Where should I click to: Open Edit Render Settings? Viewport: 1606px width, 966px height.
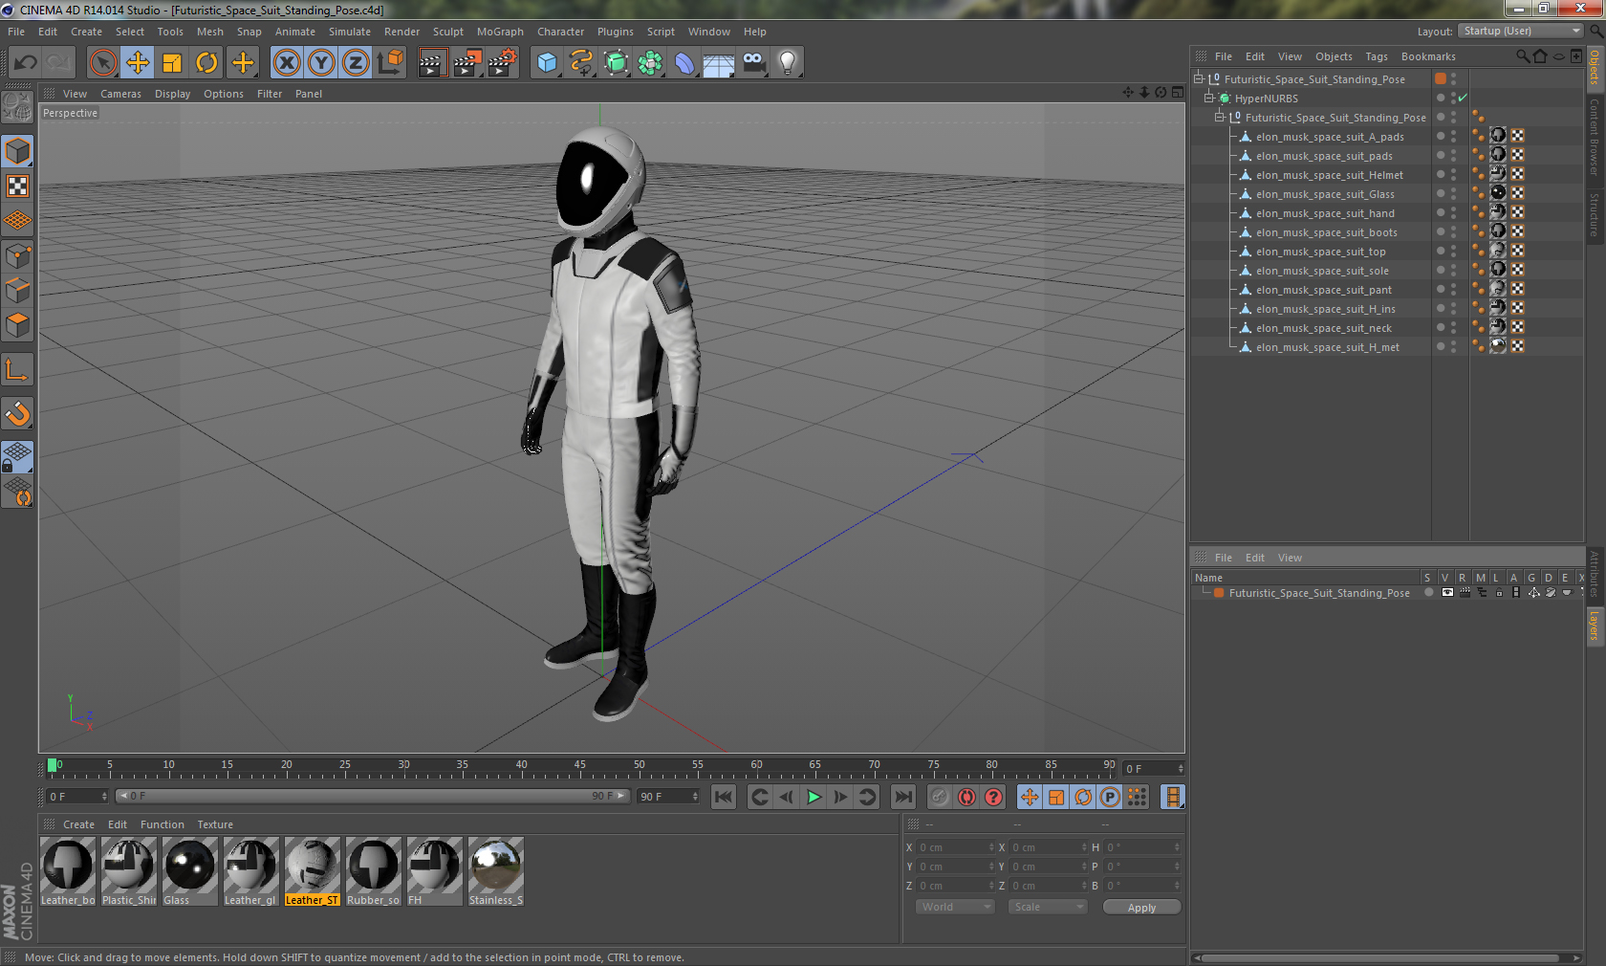click(502, 63)
